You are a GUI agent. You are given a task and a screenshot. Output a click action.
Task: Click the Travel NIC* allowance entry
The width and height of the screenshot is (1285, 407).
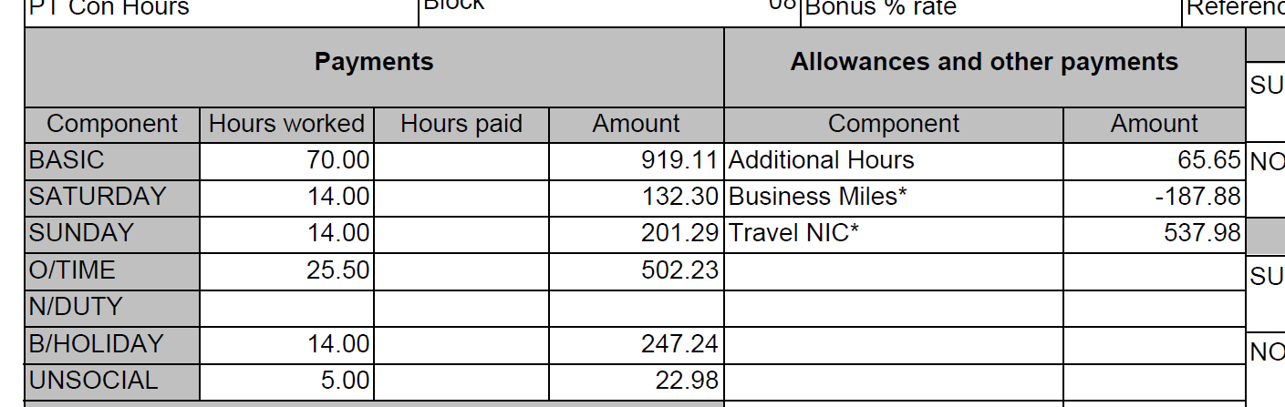click(793, 234)
